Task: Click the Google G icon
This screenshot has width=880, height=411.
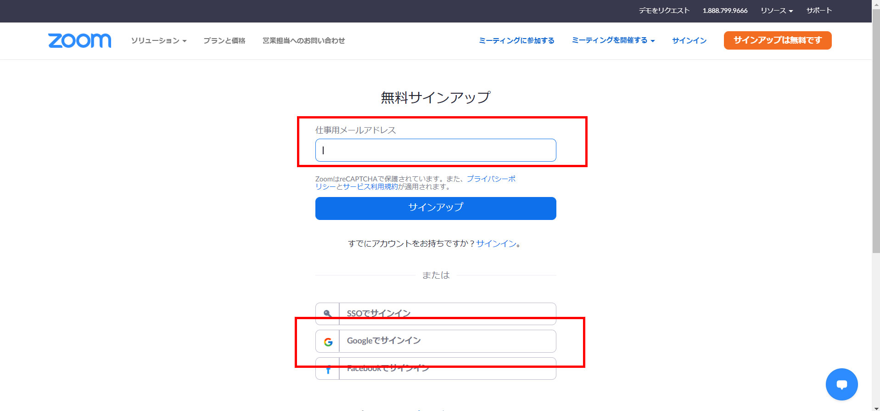Action: (328, 342)
